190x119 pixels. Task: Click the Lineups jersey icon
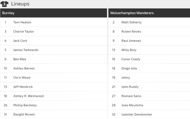4,4
